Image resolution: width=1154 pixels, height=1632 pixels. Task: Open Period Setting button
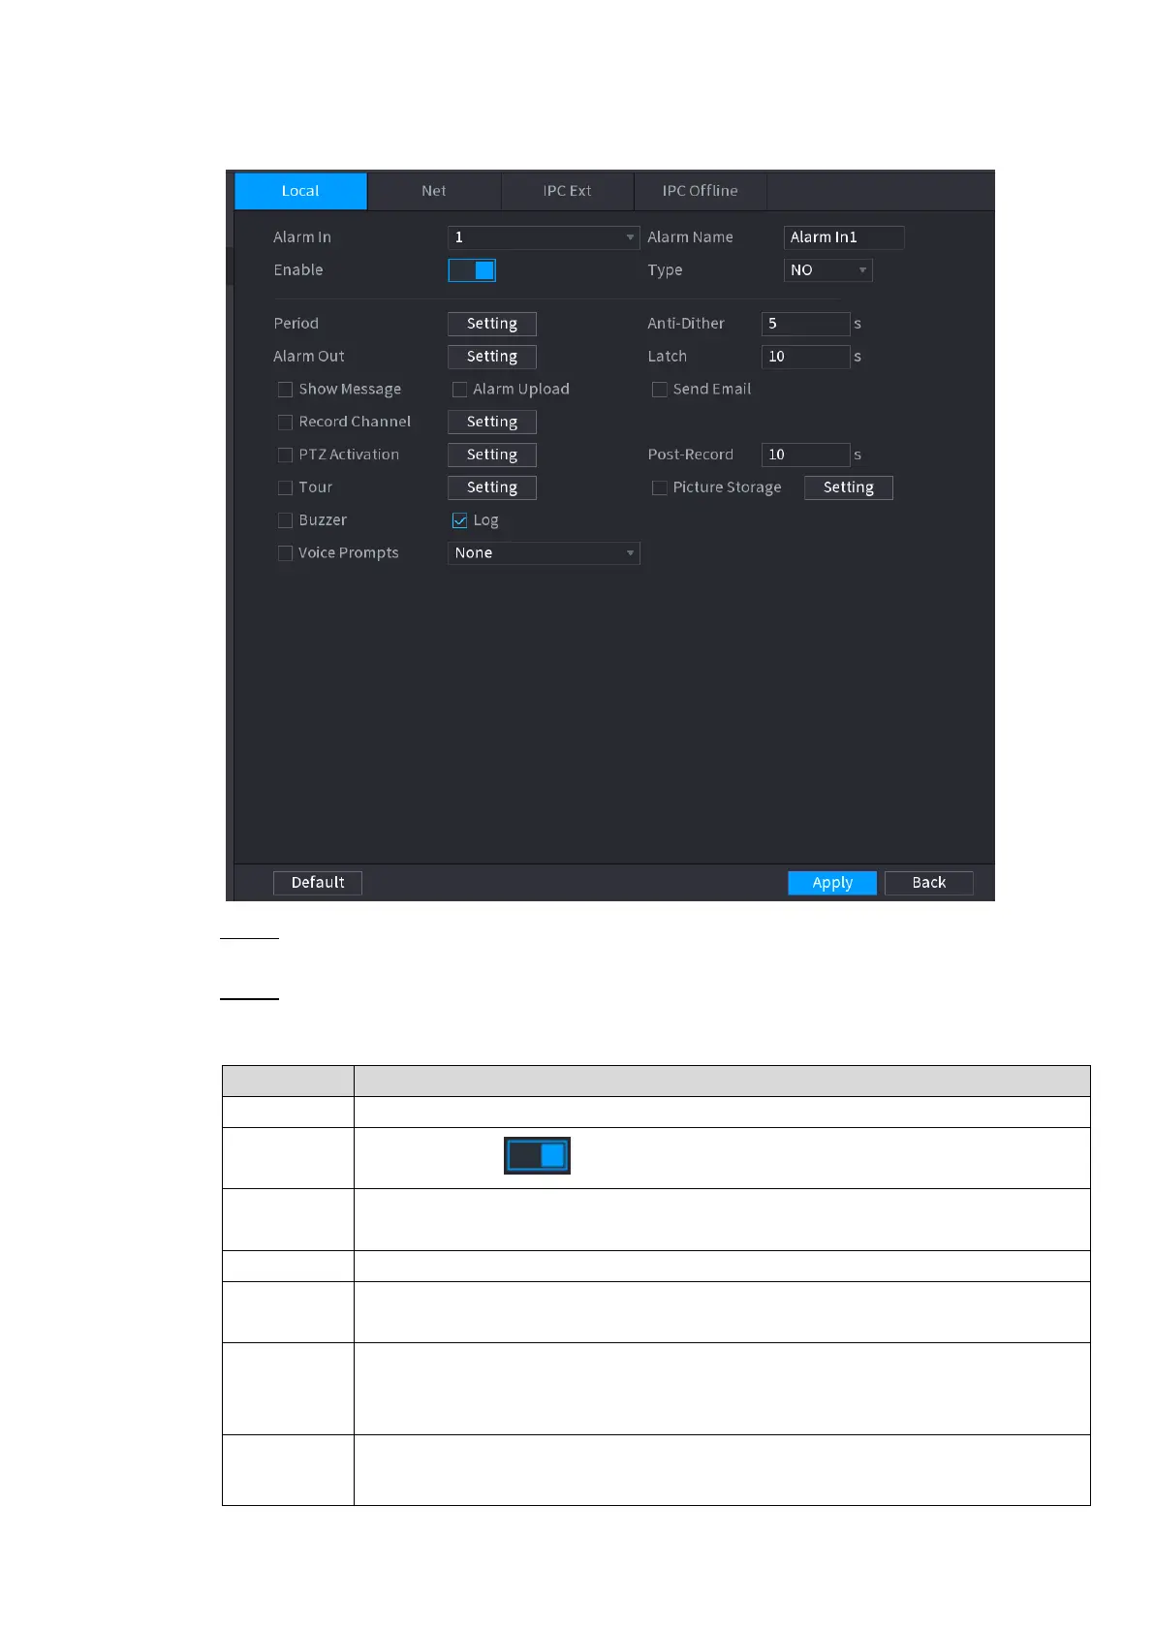click(492, 324)
